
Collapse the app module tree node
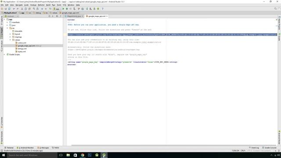tap(4, 19)
